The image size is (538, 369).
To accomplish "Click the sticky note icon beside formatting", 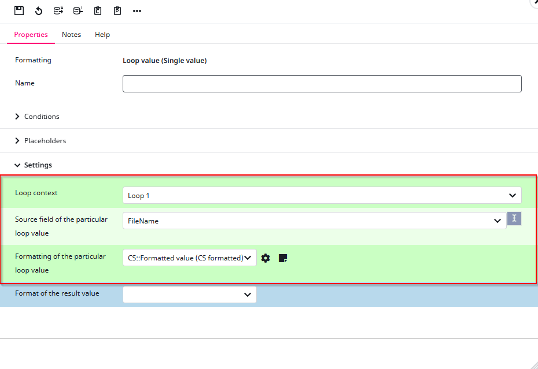I will [x=283, y=258].
